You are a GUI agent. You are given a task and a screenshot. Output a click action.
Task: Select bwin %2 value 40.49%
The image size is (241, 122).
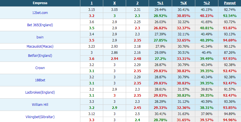click(207, 34)
